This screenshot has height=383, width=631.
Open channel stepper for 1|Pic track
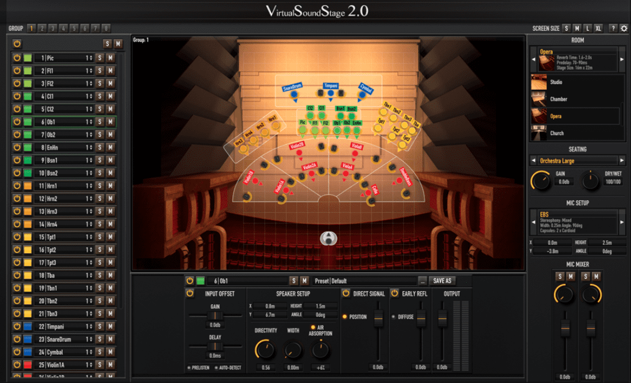click(x=90, y=58)
